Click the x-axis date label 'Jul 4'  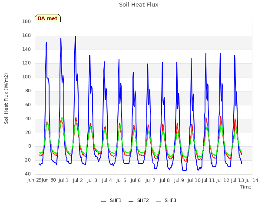[x=107, y=180]
